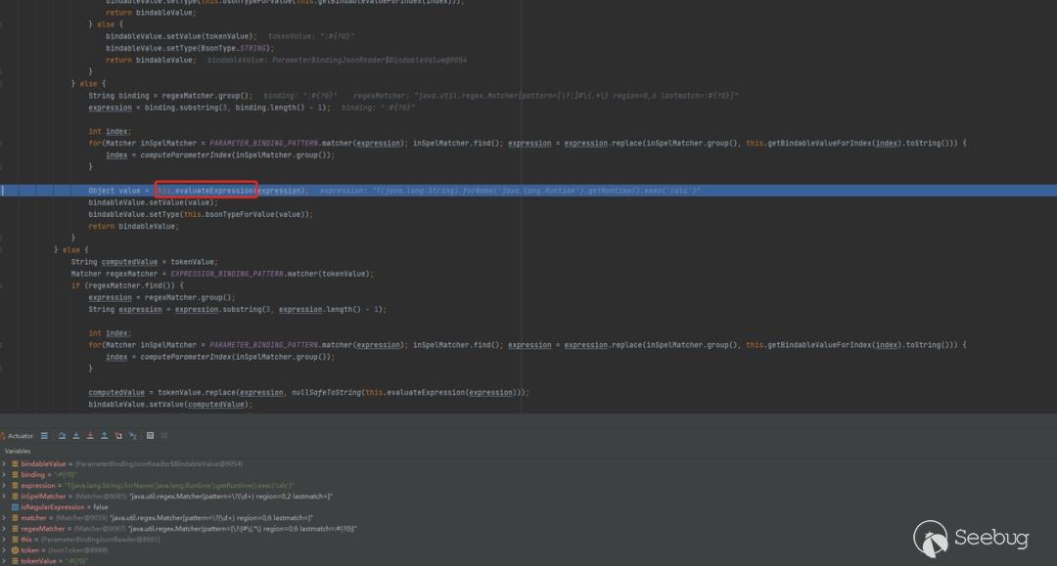
Task: Select the isRegularExpression variable row
Action: click(59, 507)
